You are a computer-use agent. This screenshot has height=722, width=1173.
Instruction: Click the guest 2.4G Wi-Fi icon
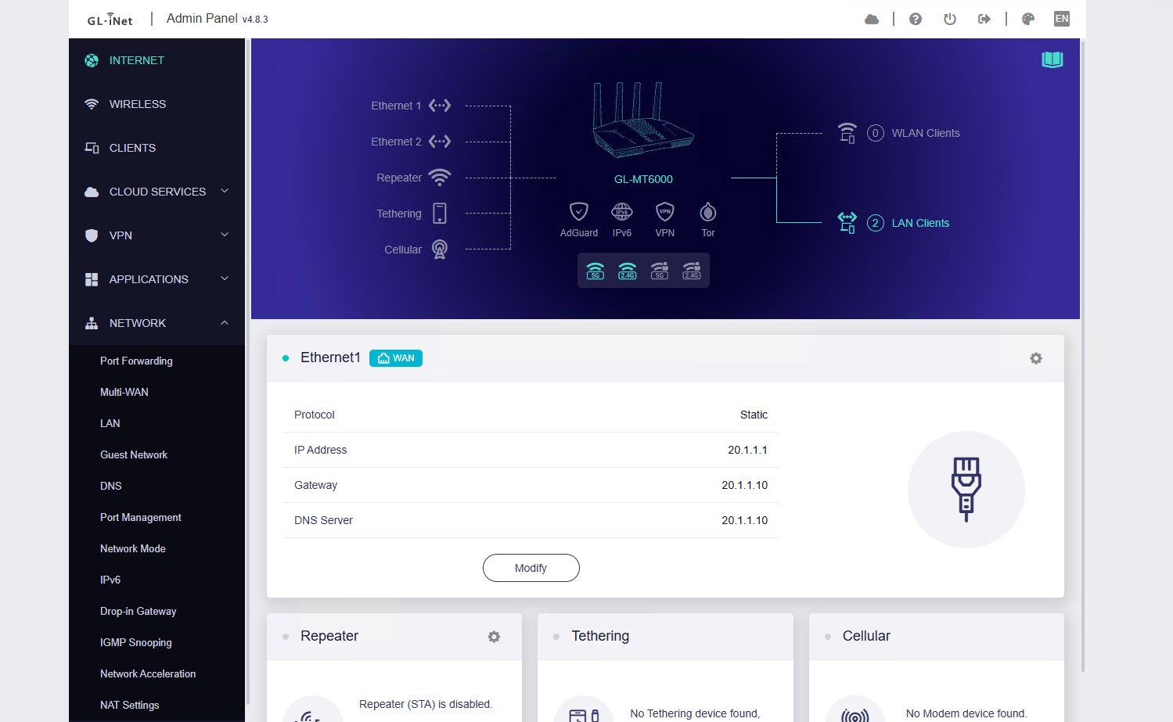(x=692, y=271)
